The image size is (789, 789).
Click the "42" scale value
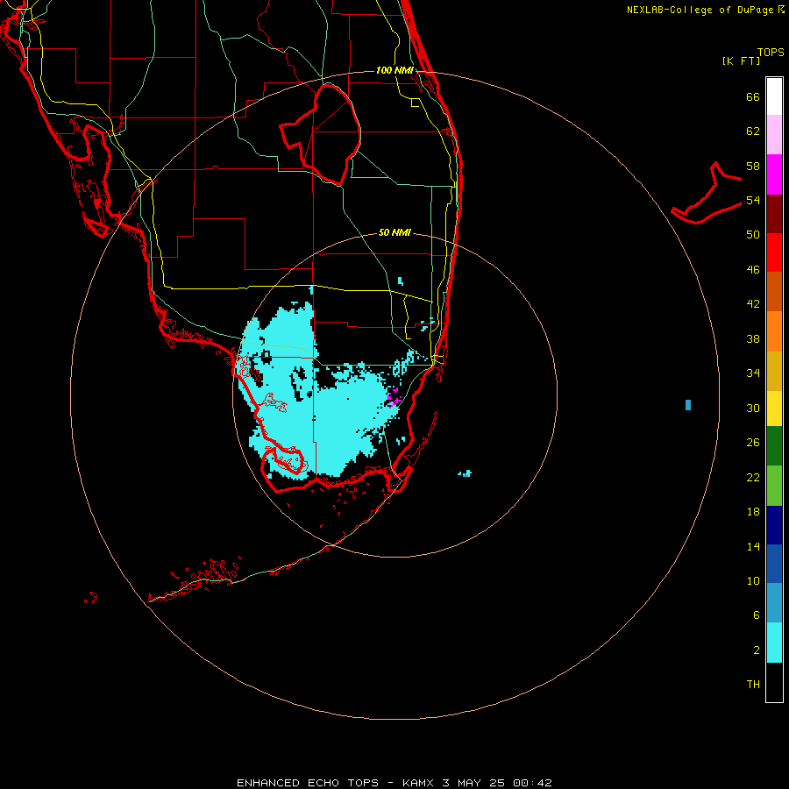tap(753, 303)
